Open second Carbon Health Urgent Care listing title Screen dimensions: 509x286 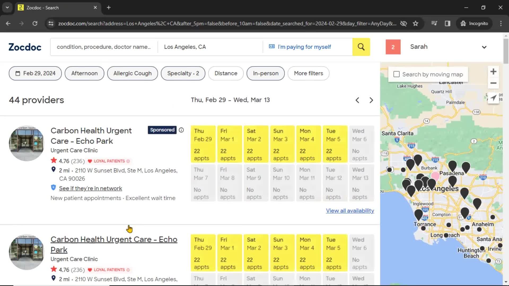pos(114,244)
